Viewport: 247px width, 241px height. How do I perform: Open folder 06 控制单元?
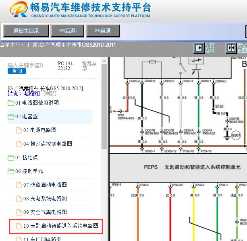29,171
